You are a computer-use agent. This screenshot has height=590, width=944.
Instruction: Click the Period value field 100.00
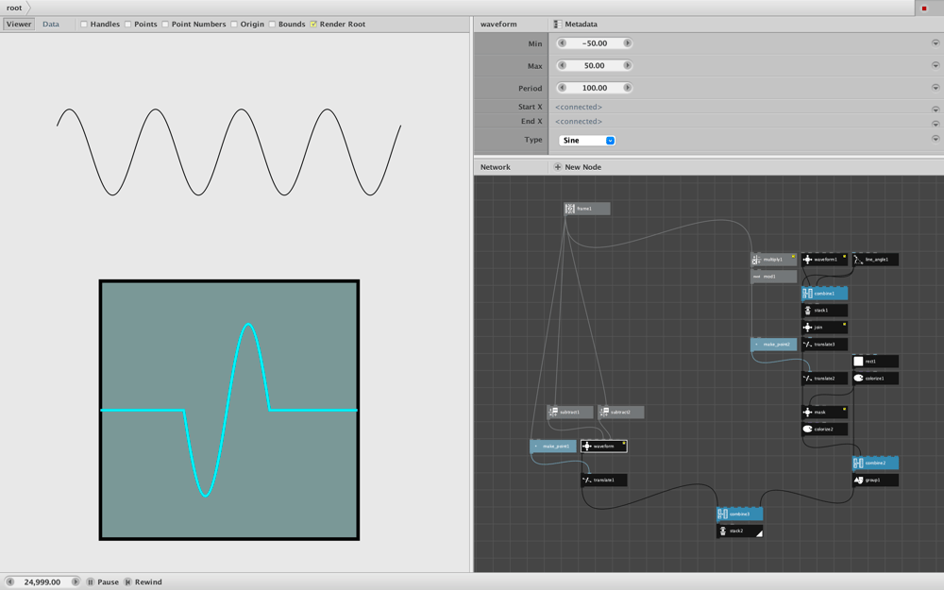tap(594, 88)
